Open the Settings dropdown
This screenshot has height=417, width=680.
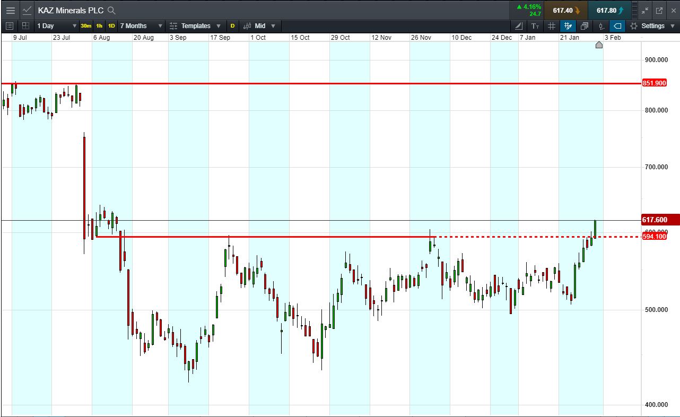coord(653,25)
